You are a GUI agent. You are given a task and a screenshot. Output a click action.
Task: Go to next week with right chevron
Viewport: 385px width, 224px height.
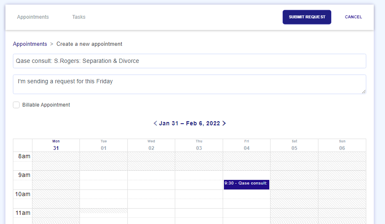pos(224,123)
